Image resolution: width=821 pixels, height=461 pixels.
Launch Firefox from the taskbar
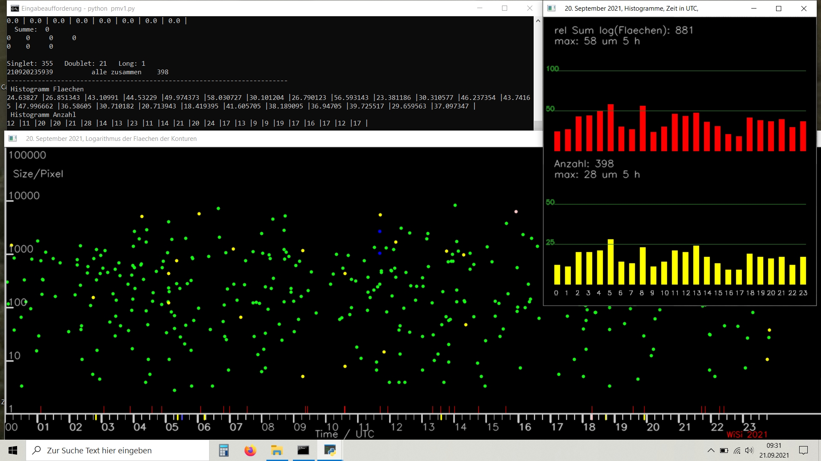(x=250, y=450)
